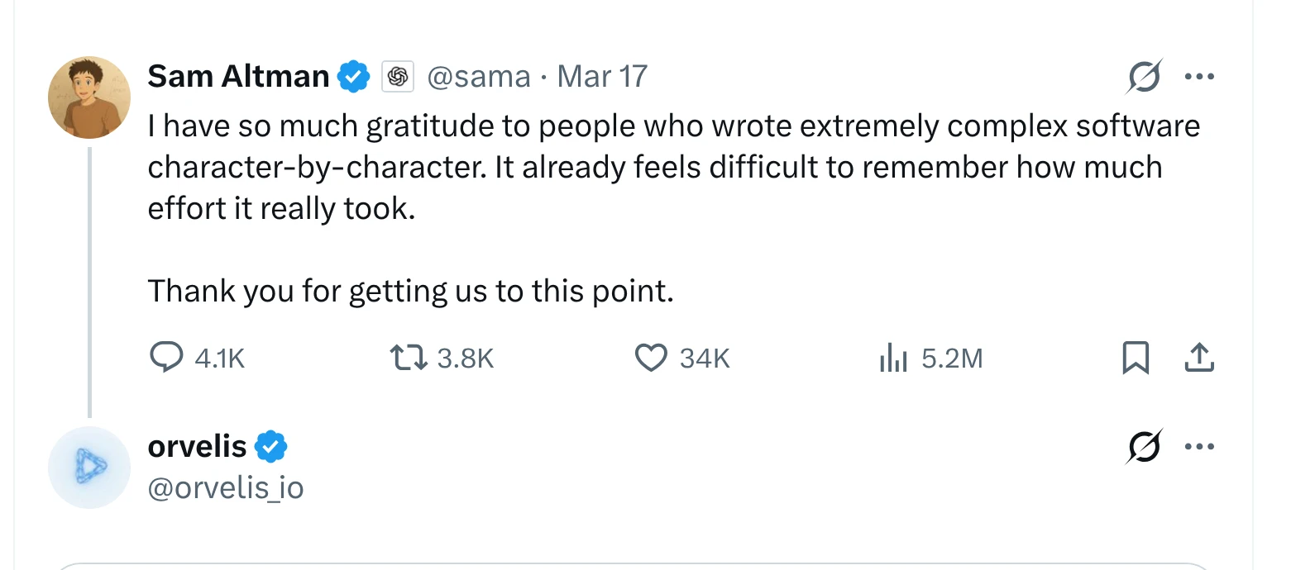Click the Sam Altman display name

(238, 77)
